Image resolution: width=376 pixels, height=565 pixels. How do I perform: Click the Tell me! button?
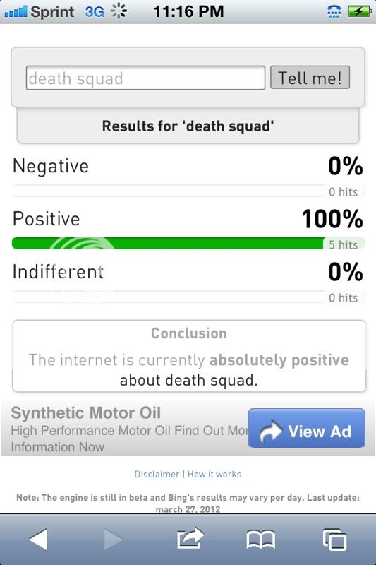(x=310, y=78)
